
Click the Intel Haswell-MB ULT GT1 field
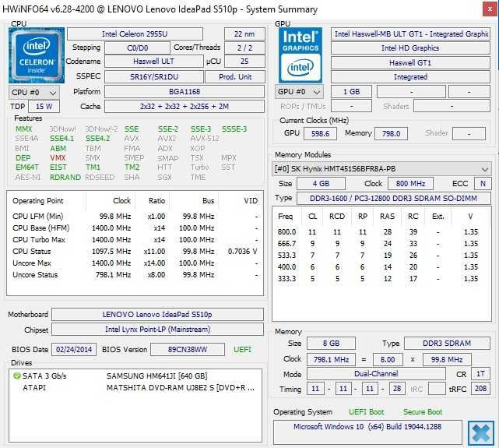click(x=410, y=34)
